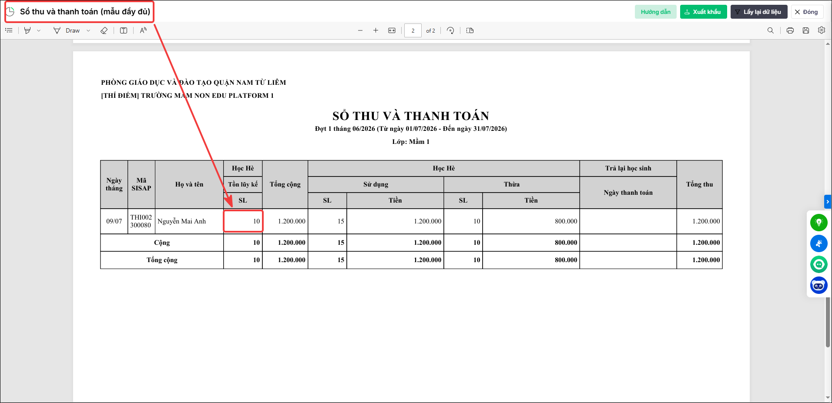Click the blue megaphone floating icon
This screenshot has width=832, height=403.
click(x=819, y=243)
